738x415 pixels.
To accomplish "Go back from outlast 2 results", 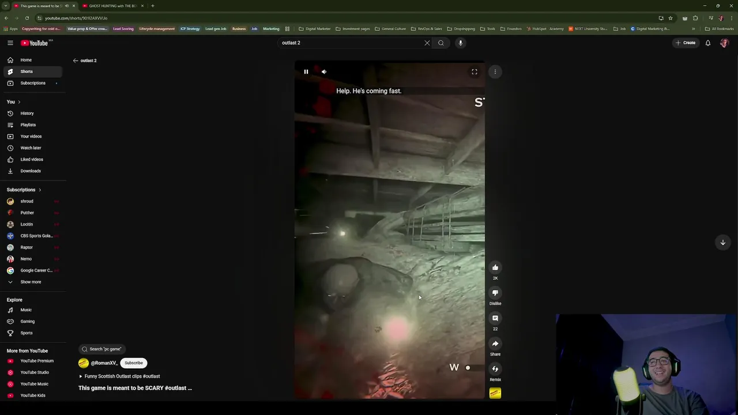I will tap(76, 61).
